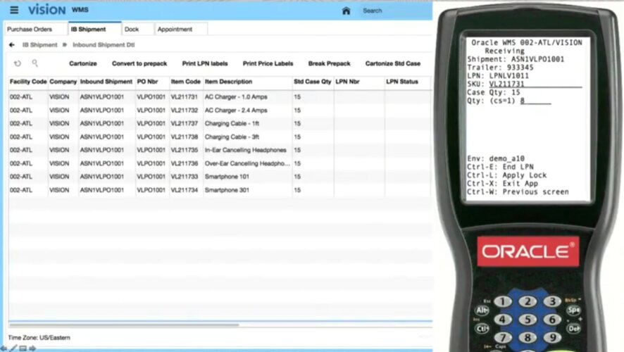The height and width of the screenshot is (352, 624).
Task: Tap the Del key on handheld
Action: click(574, 329)
